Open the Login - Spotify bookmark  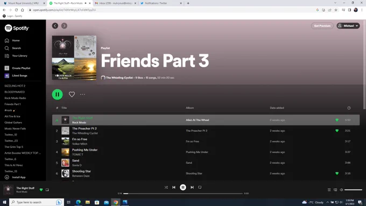(x=12, y=16)
